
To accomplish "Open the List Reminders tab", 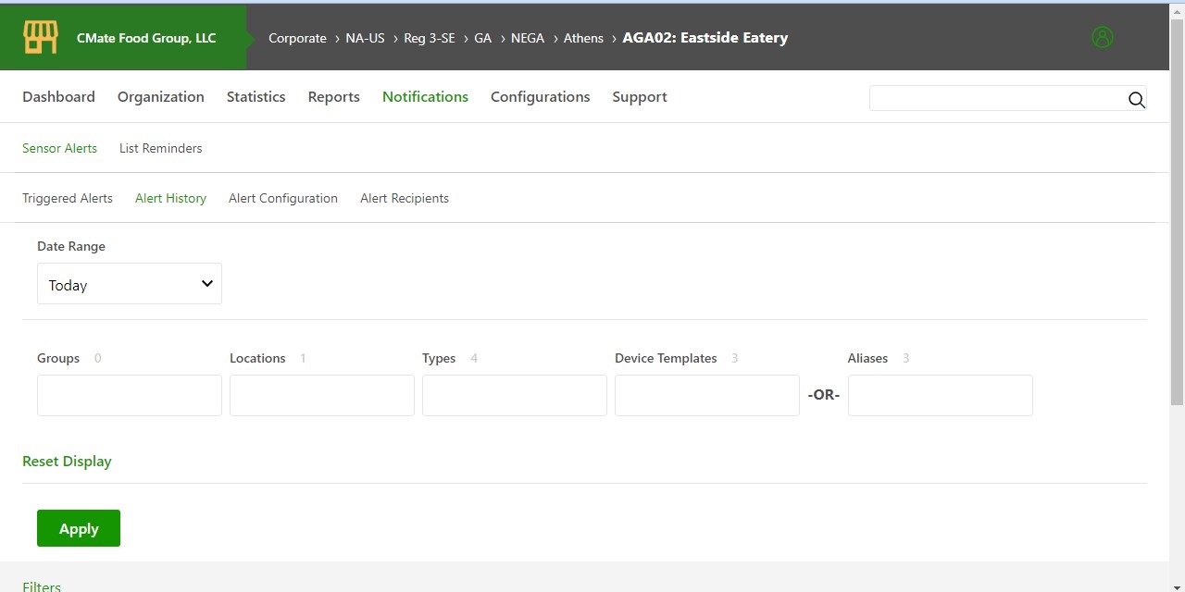I will pos(160,148).
